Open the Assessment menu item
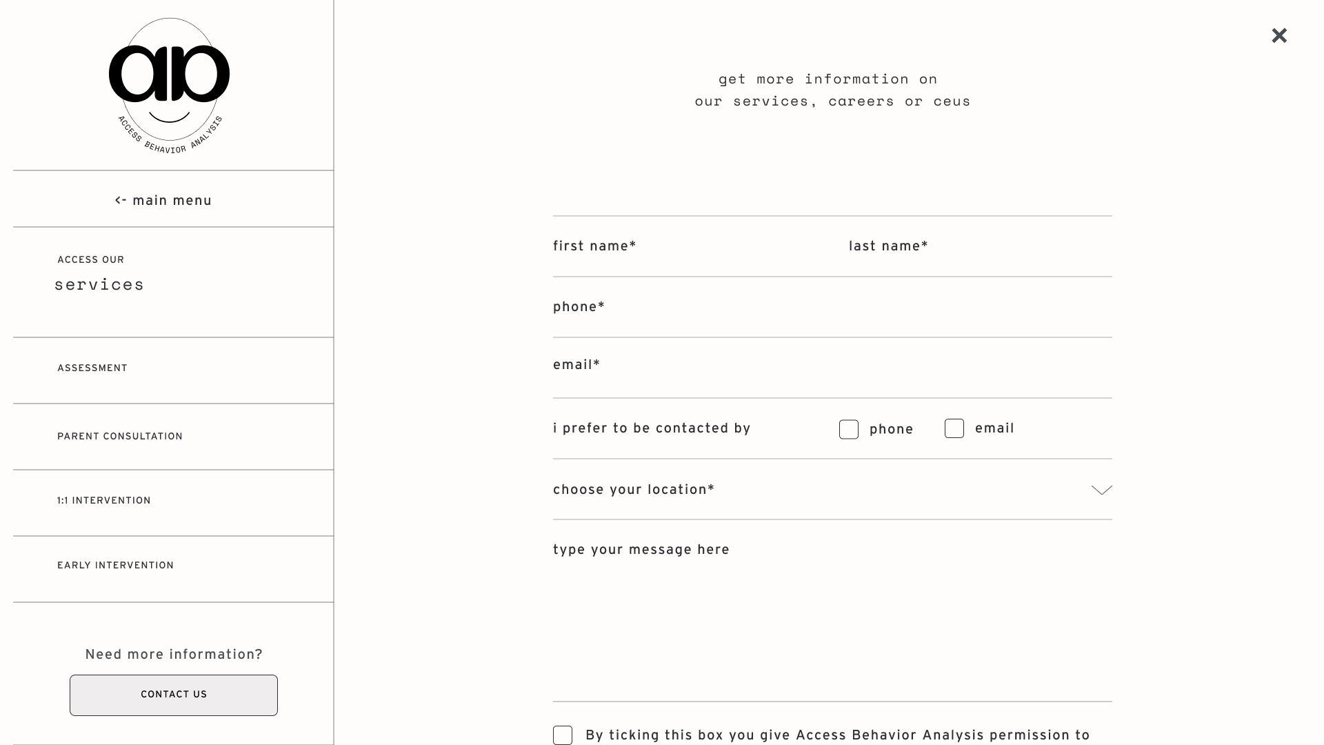1324x745 pixels. pyautogui.click(x=92, y=368)
